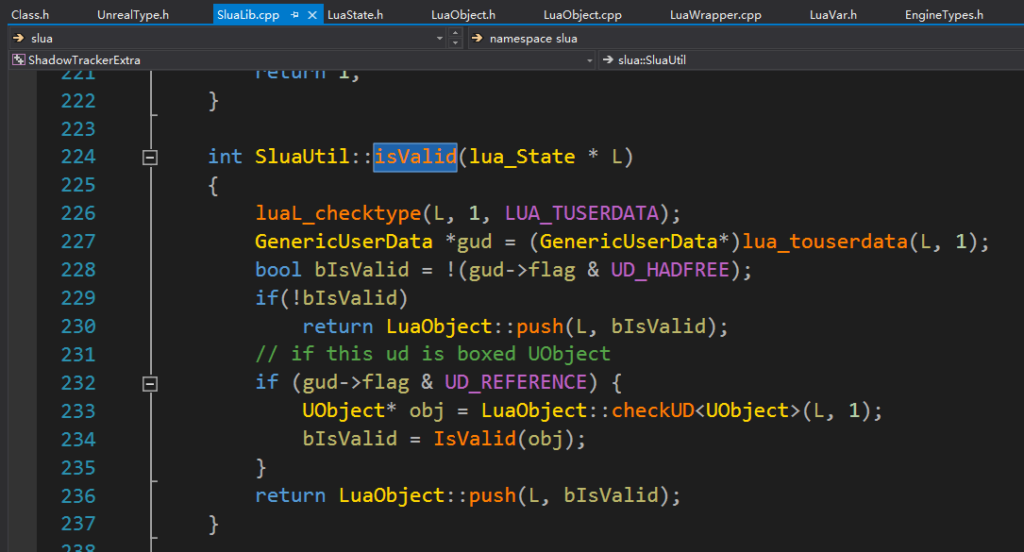Click LUA_TUSERDATA constant on line 226
1024x552 pixels.
(582, 213)
